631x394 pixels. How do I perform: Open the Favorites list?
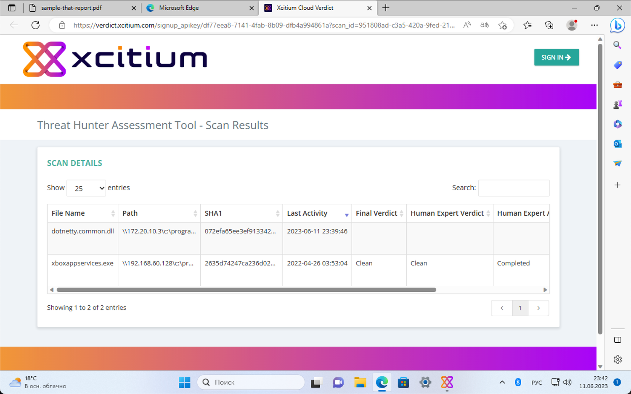pyautogui.click(x=528, y=25)
